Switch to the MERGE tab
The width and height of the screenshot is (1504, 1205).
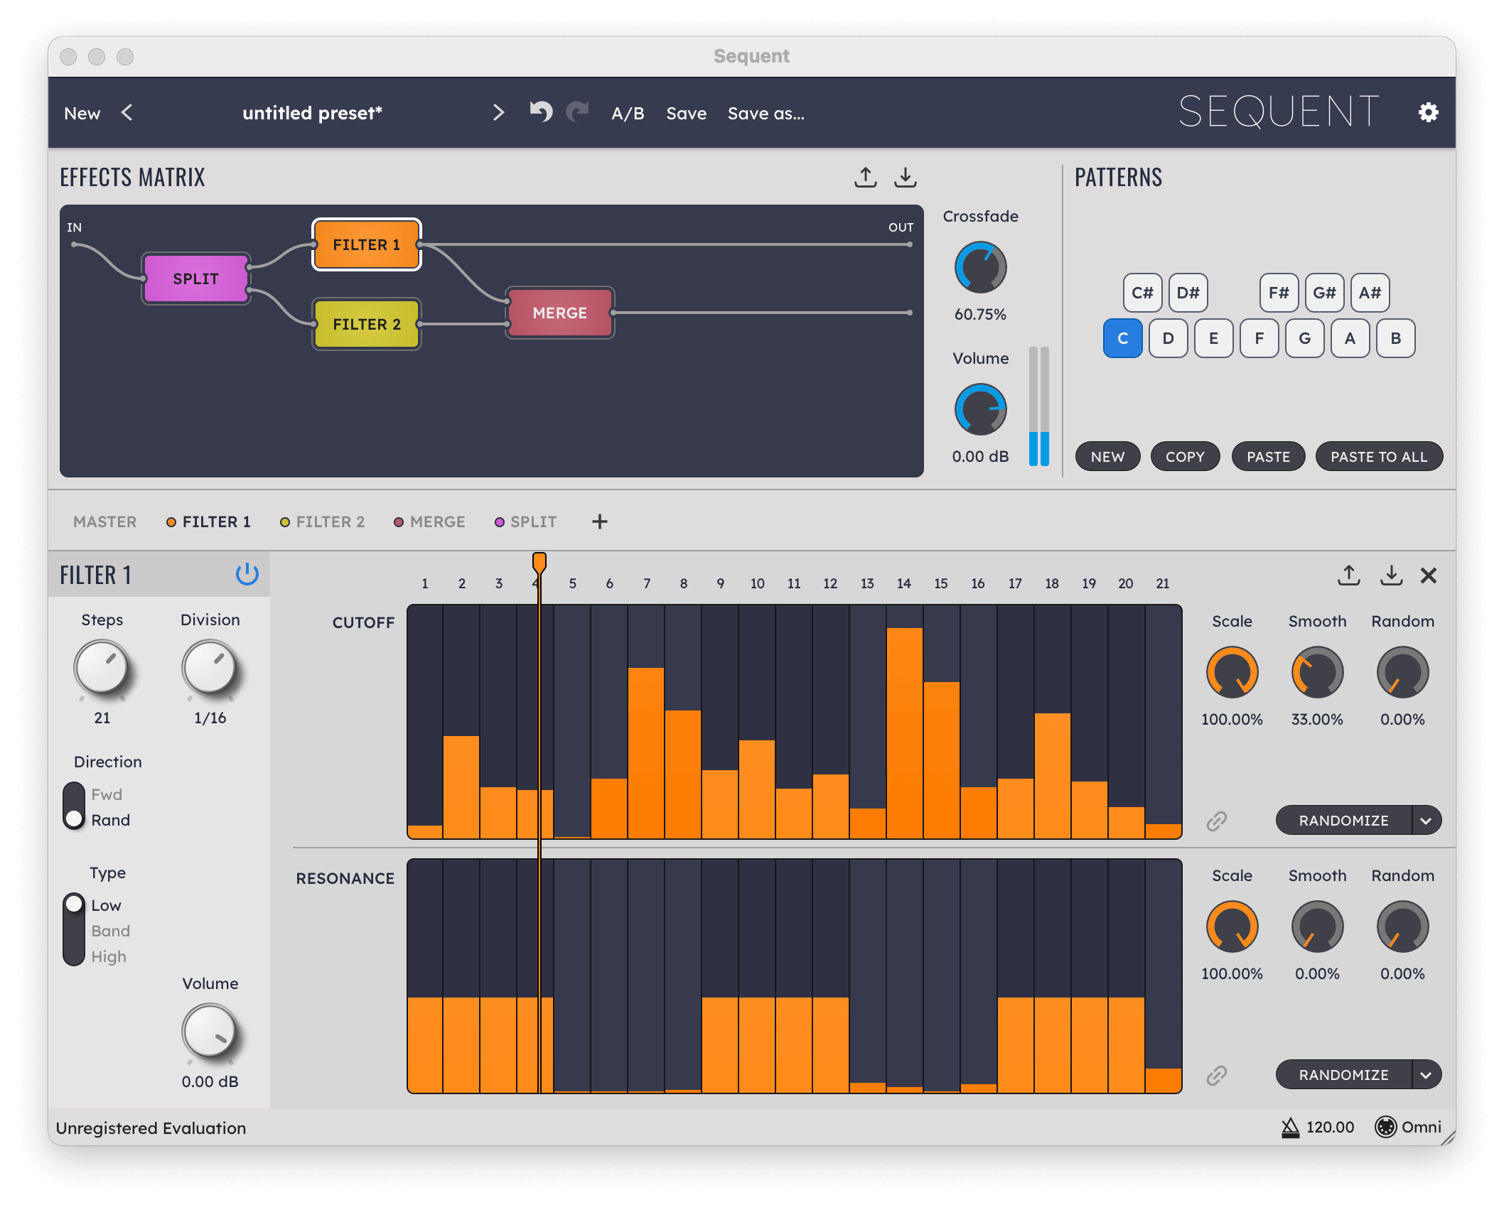pos(429,522)
